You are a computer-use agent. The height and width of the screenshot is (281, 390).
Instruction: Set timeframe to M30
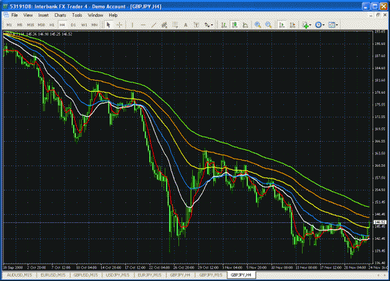41,25
